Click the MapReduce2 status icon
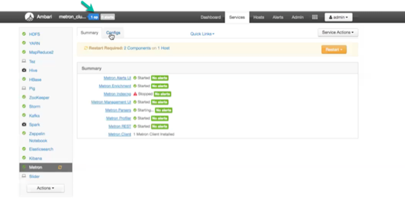 pos(24,52)
